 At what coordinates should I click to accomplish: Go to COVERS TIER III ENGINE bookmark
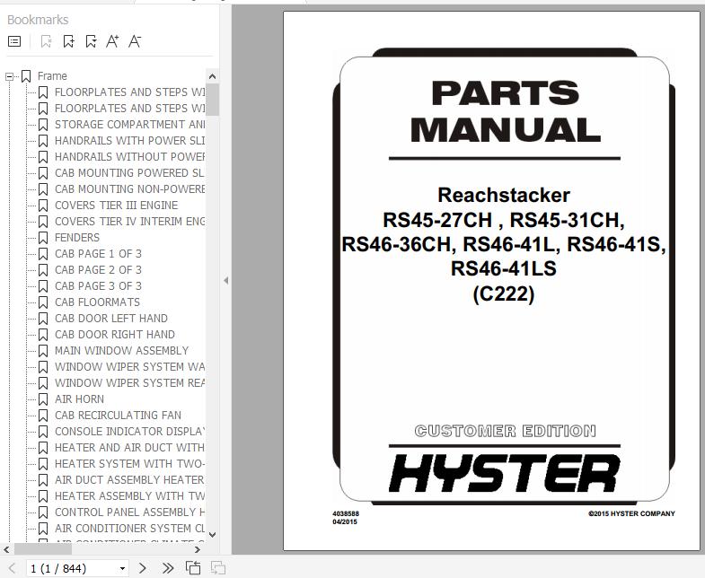(x=117, y=206)
